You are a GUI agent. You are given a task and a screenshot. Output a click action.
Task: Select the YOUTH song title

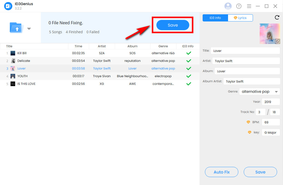23,76
